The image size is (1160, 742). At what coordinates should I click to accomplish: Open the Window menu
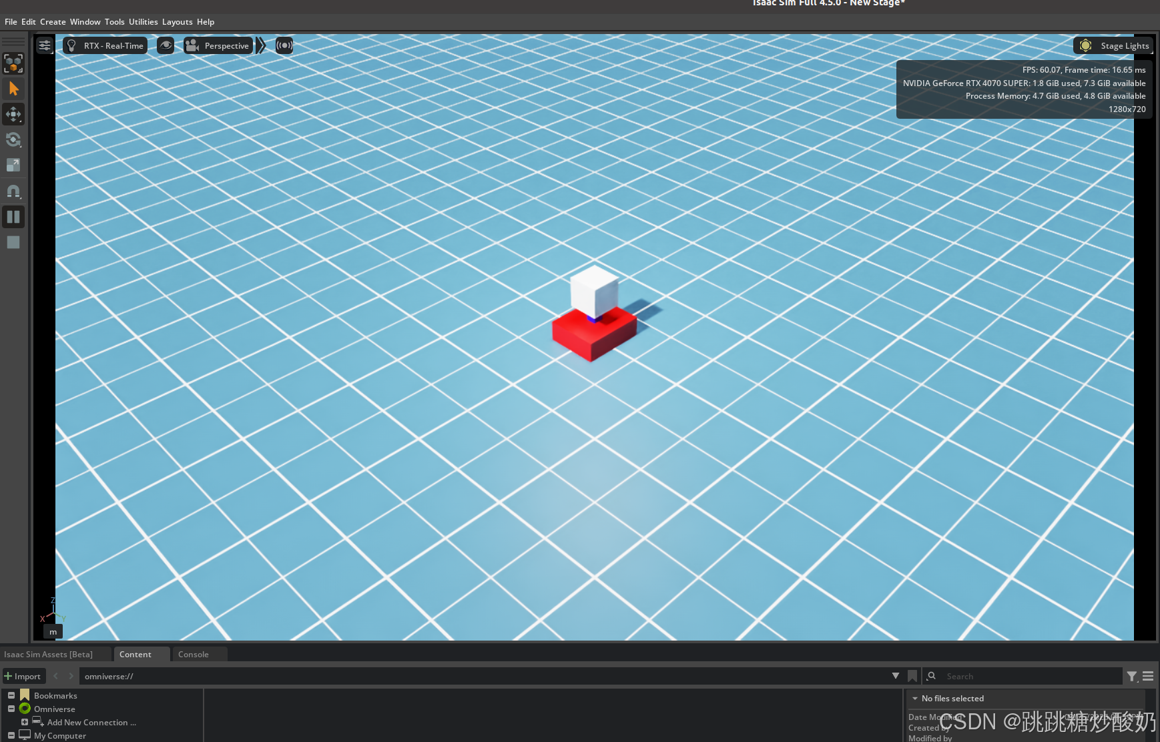(85, 22)
